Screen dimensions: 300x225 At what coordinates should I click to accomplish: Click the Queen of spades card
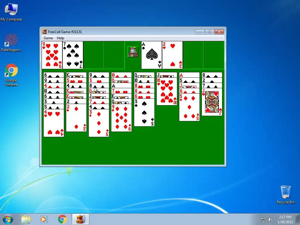(144, 75)
